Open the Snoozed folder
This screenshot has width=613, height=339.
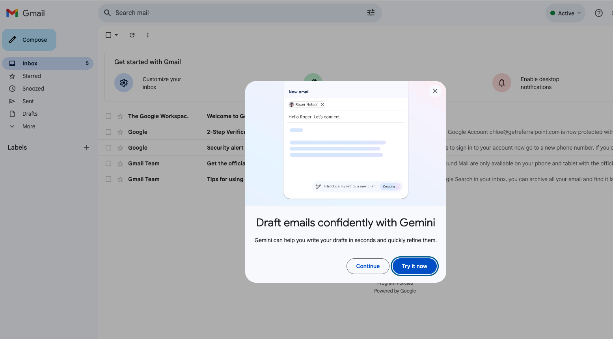point(33,89)
